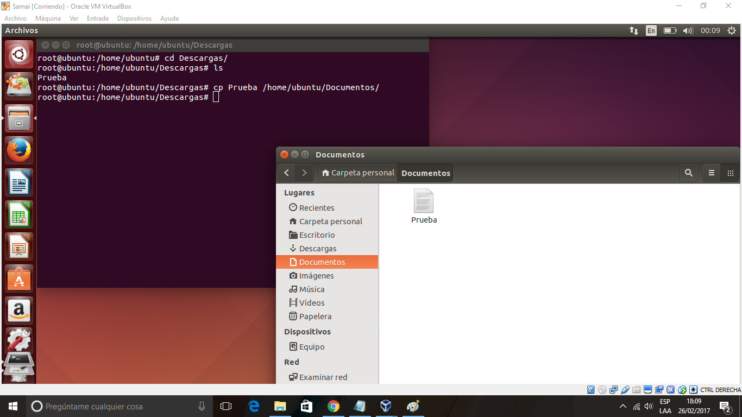Screen dimensions: 742x417
Task: Click the Ubuntu network indicator in top panel
Action: pos(633,30)
